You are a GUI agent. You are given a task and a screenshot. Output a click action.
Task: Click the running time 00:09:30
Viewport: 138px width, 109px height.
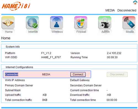[x=112, y=57]
